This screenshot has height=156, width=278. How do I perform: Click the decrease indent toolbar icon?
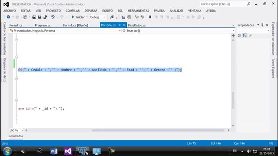pyautogui.click(x=123, y=17)
